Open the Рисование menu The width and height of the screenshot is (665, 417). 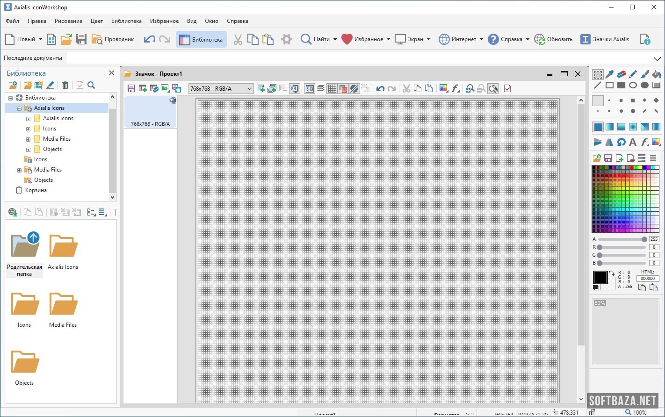pos(68,21)
